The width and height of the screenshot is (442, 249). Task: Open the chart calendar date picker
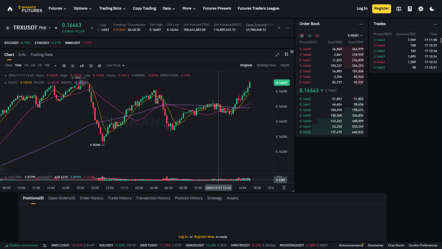(x=64, y=66)
